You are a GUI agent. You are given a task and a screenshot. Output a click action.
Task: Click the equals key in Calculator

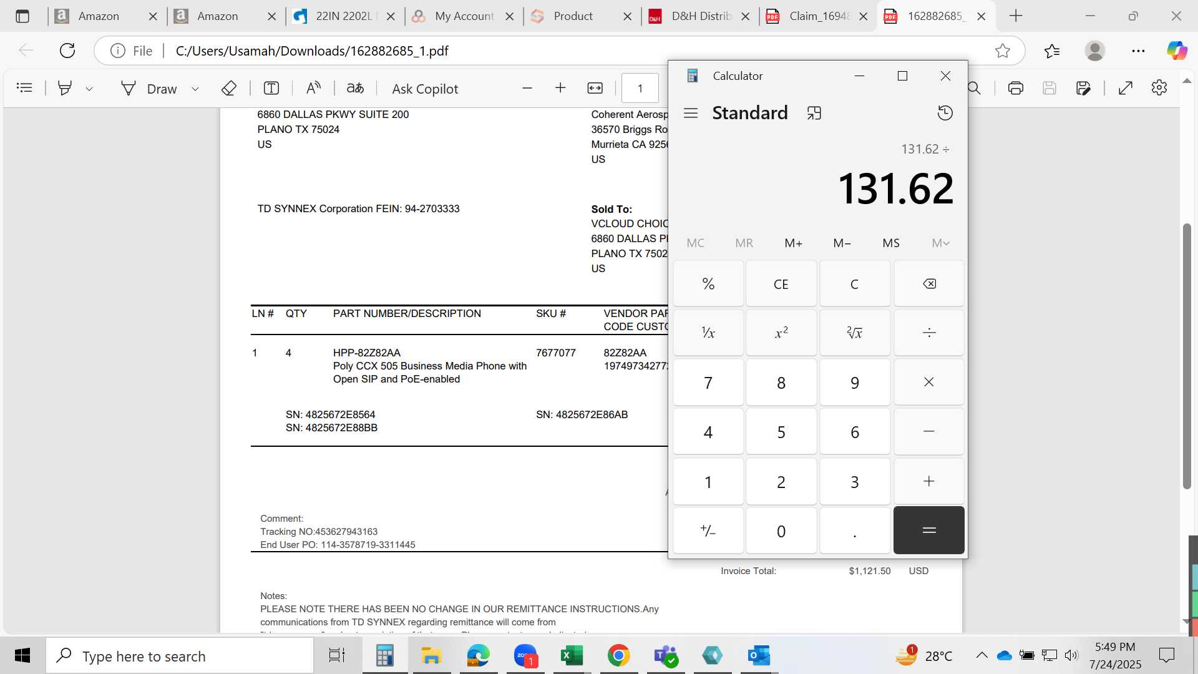click(x=929, y=530)
